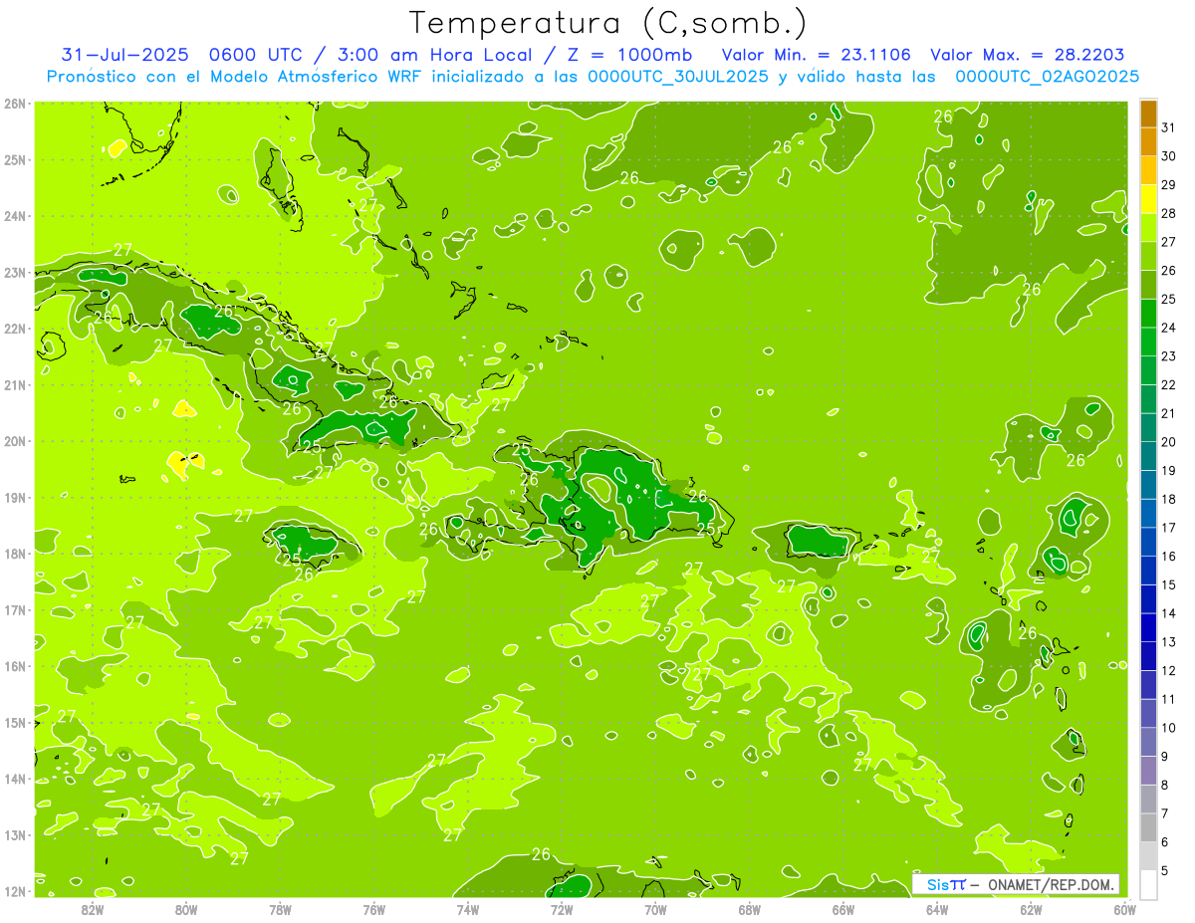Click the "26N" latitude axis label
The height and width of the screenshot is (923, 1195).
14,103
